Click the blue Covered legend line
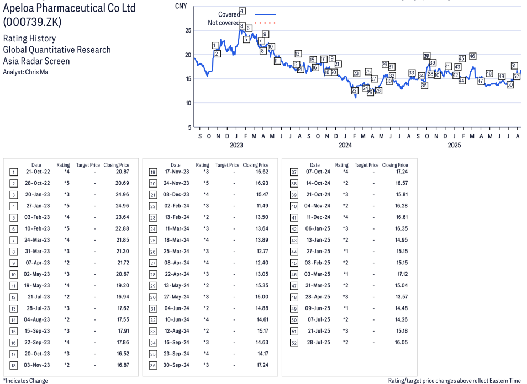527x384 pixels. click(265, 14)
